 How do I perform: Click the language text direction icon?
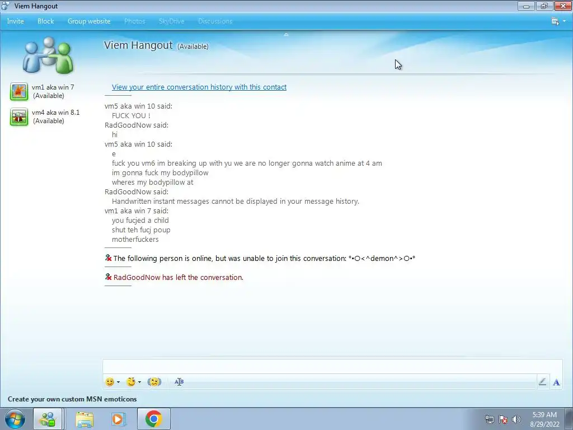coord(179,382)
